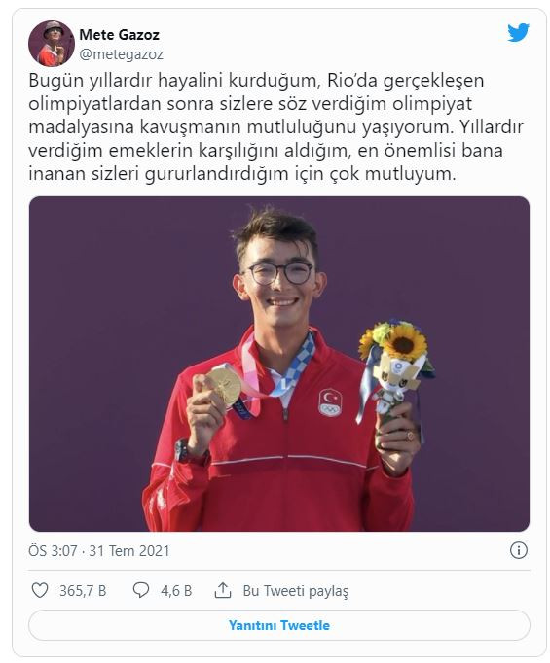550x663 pixels.
Task: Click the Twitter bird logo
Action: coord(518,33)
